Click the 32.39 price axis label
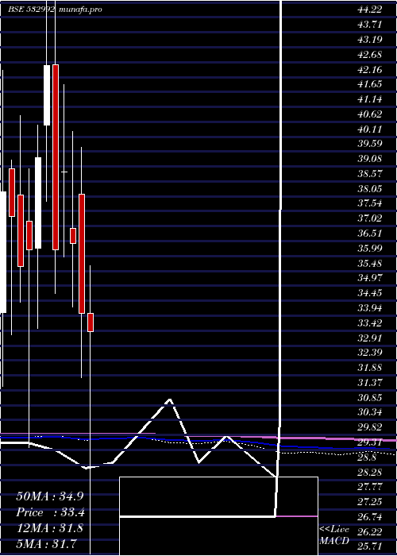Viewport: 397px width, 556px height. (370, 353)
